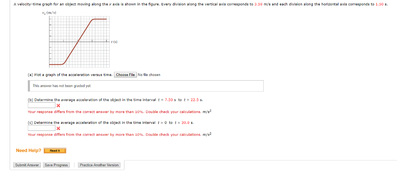This screenshot has height=174, width=397.
Task: Click the red 30.0 time value in part (c)
Action: click(x=186, y=122)
